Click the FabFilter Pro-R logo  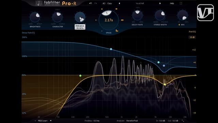click(56, 3)
